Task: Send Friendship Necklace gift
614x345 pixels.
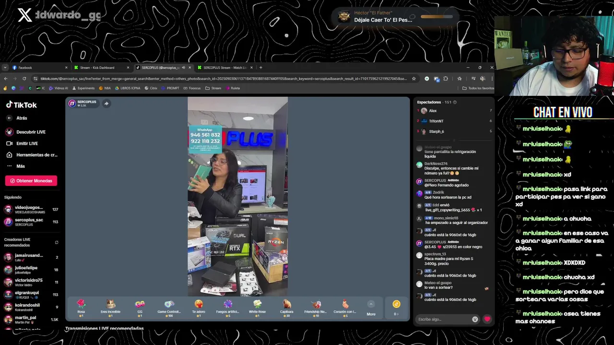Action: tap(316, 308)
